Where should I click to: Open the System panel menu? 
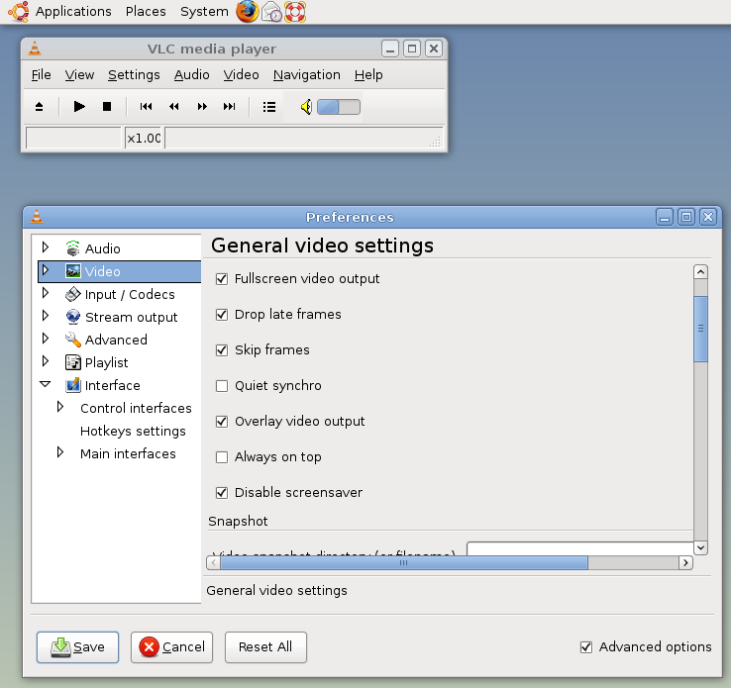204,11
